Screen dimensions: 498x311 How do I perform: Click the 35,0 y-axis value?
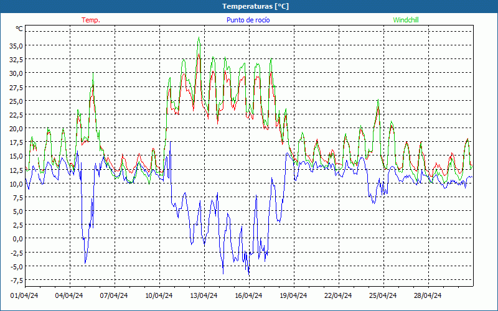pos(16,45)
